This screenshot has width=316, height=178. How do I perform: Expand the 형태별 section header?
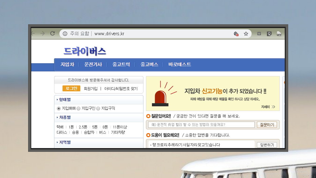tap(99, 100)
